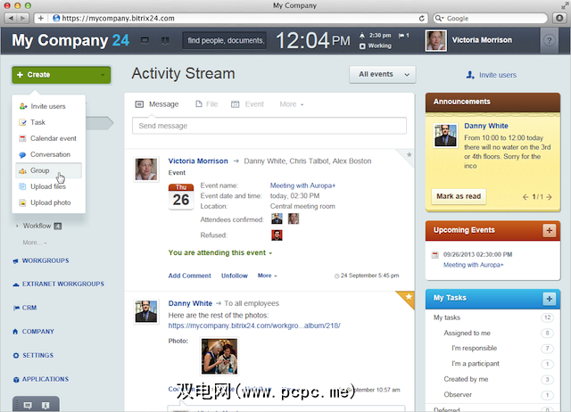
Task: Select Task from Create menu
Action: 37,122
